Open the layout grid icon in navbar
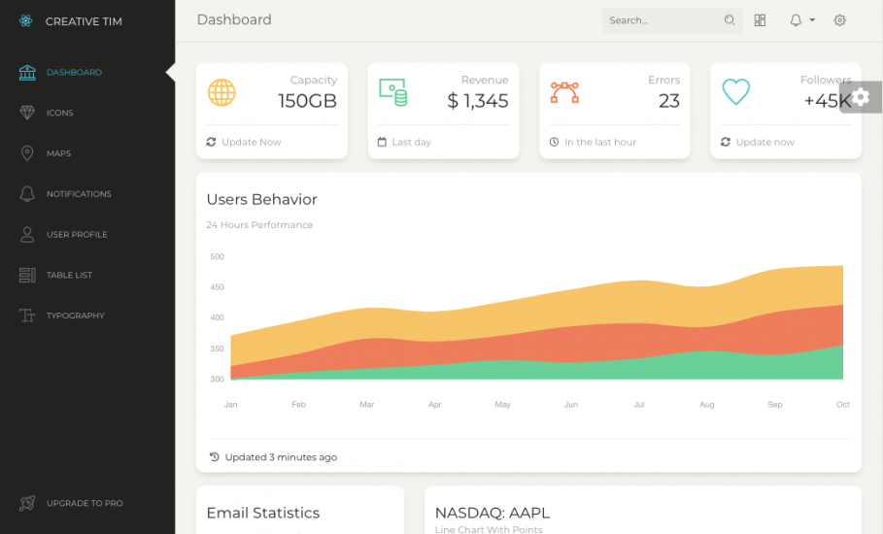883x534 pixels. (x=760, y=20)
